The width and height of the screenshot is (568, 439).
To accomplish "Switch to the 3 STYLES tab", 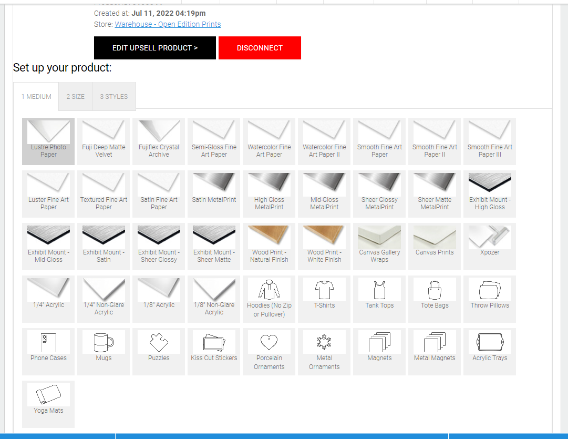I will [113, 96].
